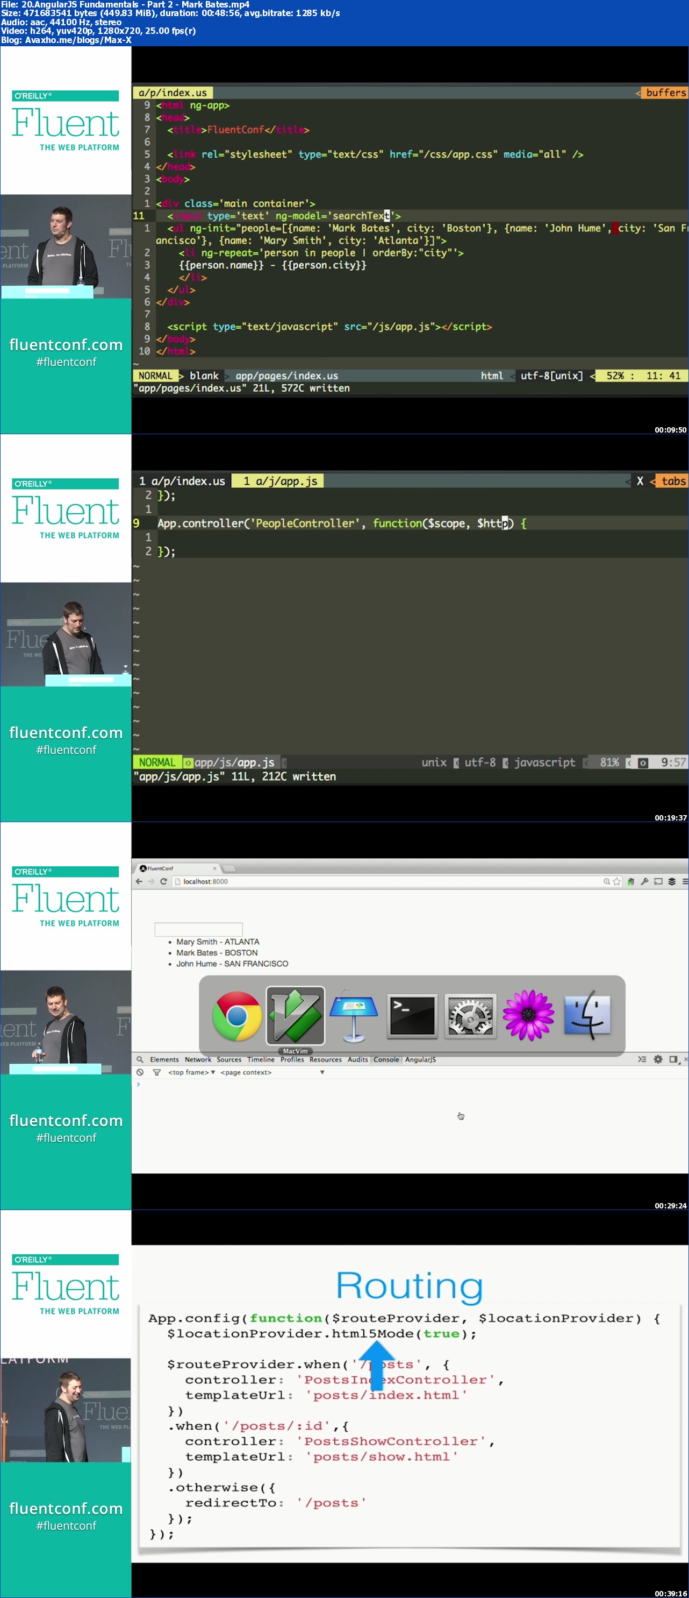This screenshot has width=689, height=1598.
Task: Reload the localhost:8000 page
Action: (x=163, y=881)
